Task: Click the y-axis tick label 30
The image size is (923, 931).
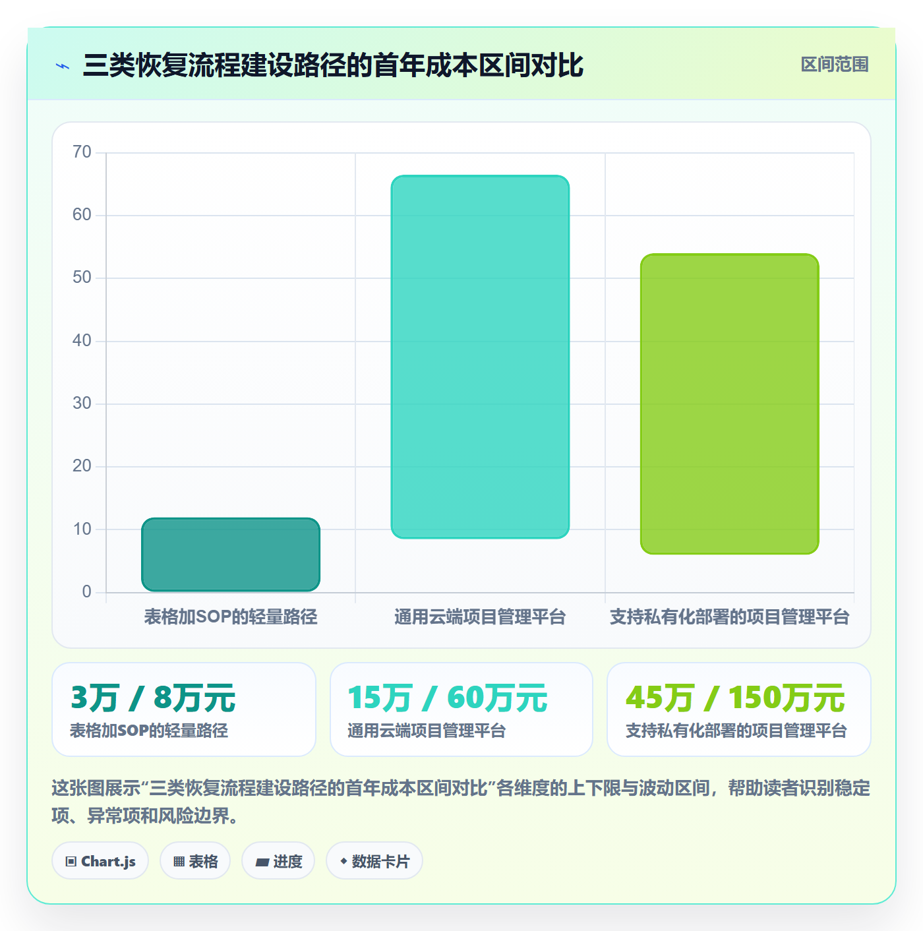Action: tap(82, 404)
